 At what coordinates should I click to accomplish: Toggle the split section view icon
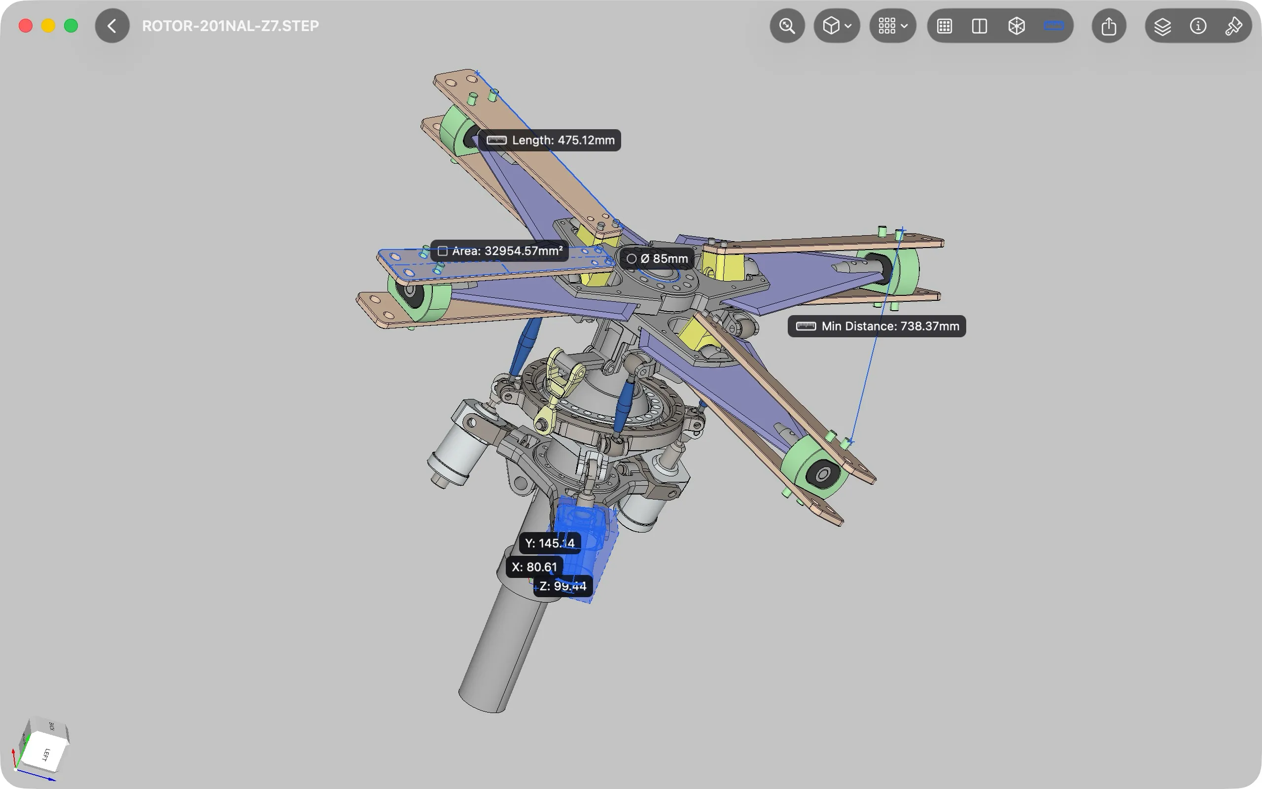[980, 26]
